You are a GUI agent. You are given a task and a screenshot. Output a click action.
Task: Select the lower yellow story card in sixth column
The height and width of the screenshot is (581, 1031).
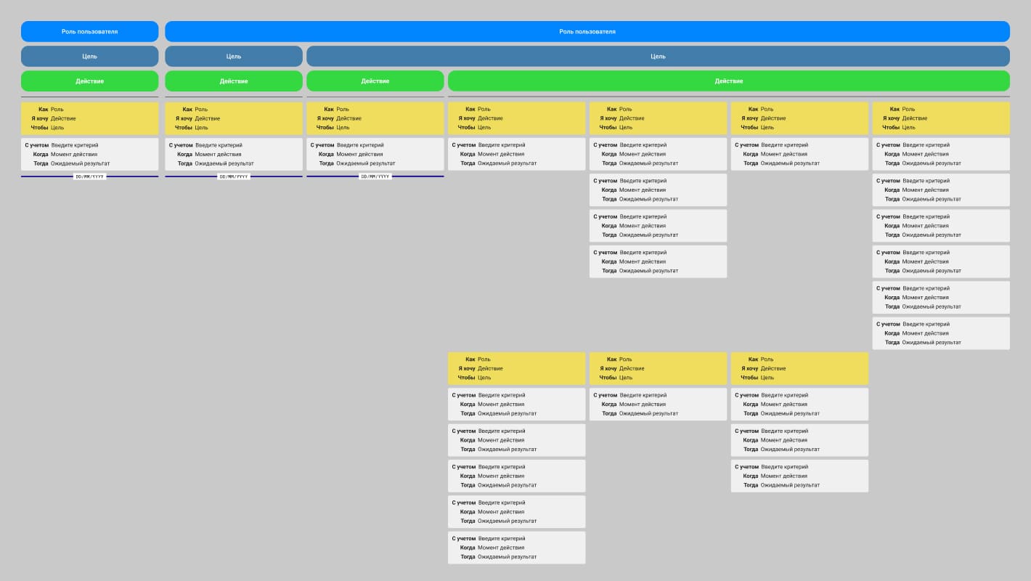click(799, 368)
